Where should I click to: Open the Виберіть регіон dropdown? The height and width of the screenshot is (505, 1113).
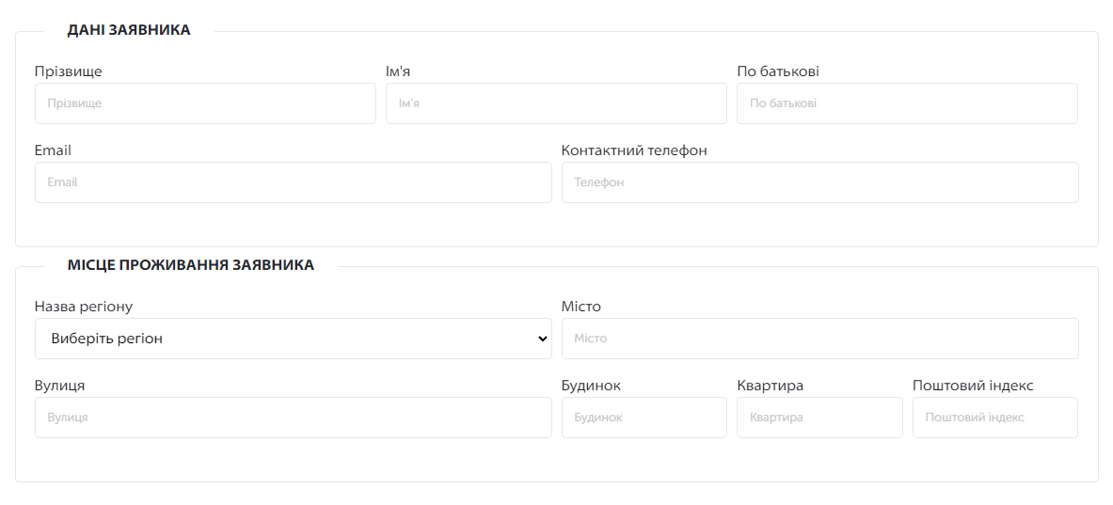[x=293, y=339]
